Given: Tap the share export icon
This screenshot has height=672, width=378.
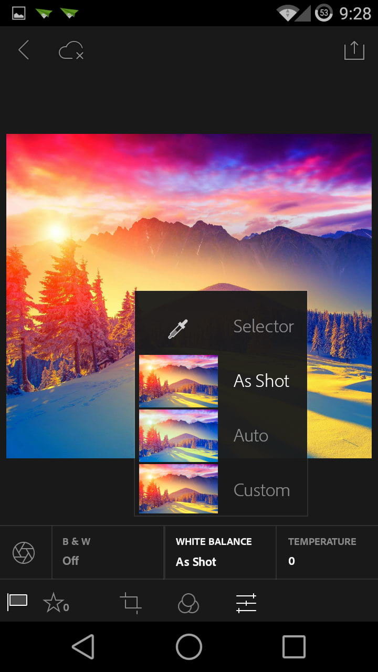Looking at the screenshot, I should coord(354,50).
